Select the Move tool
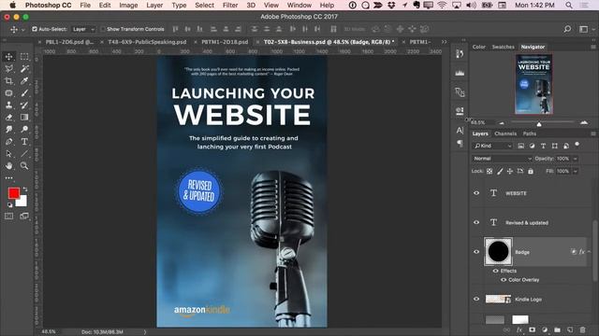The image size is (599, 336). pyautogui.click(x=8, y=57)
